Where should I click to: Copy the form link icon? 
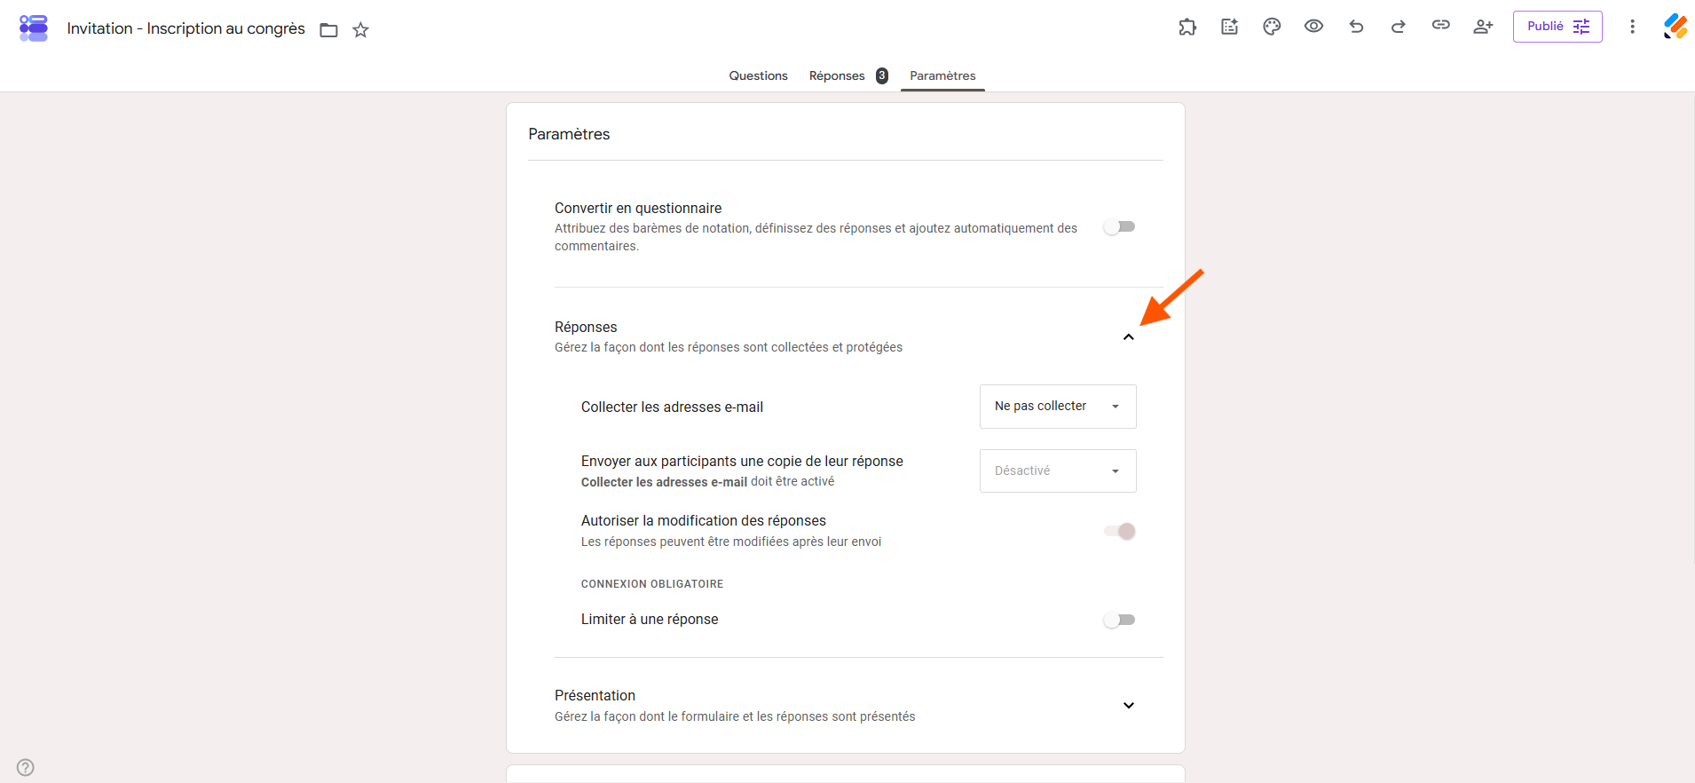click(x=1441, y=25)
